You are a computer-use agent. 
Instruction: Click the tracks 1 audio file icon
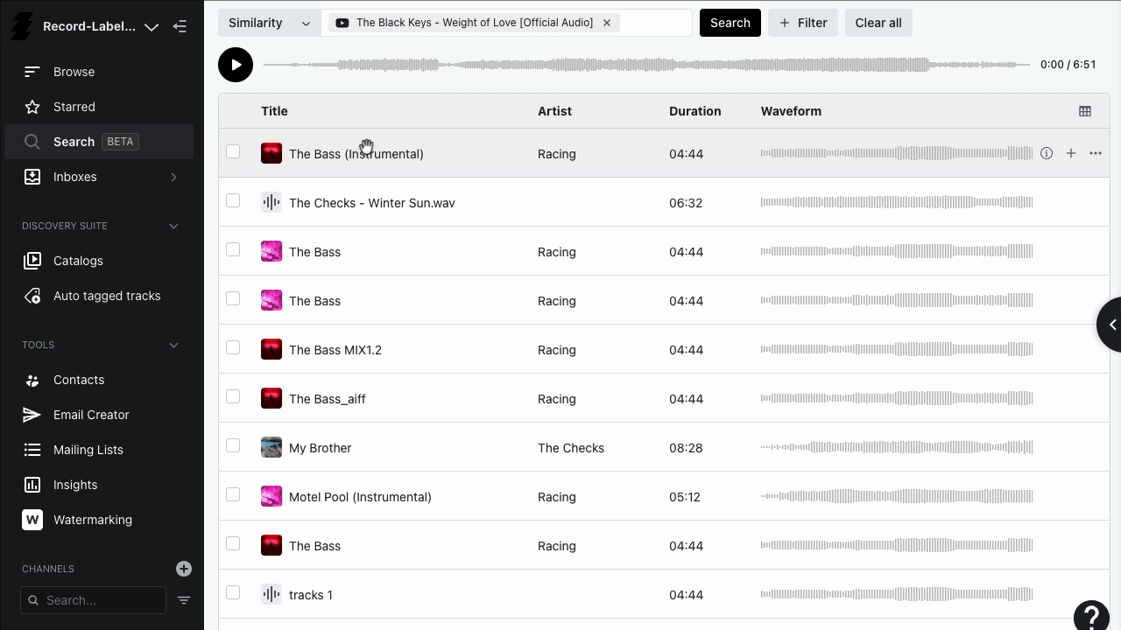[271, 594]
